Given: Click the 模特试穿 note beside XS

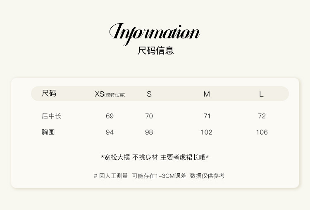Looking at the screenshot, I should coord(115,95).
